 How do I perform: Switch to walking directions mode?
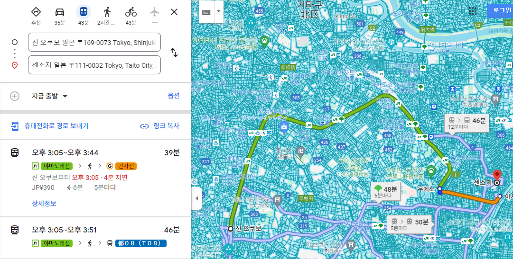click(x=107, y=12)
